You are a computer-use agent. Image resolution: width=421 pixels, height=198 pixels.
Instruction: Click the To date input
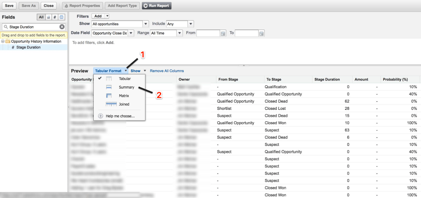247,34
